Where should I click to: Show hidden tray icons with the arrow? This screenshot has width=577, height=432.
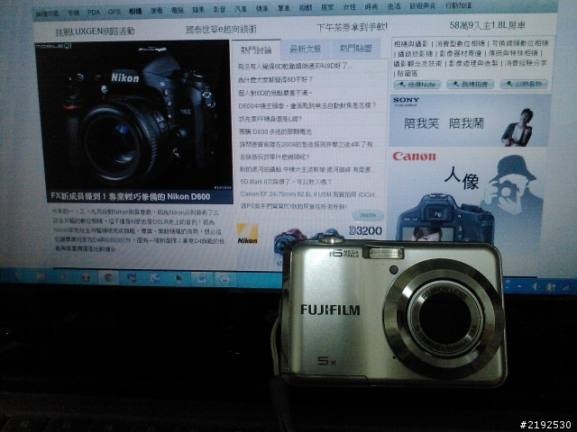pos(519,286)
